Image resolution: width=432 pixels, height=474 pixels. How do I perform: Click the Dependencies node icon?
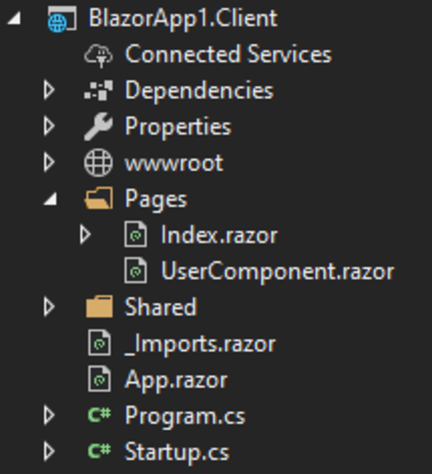[x=98, y=90]
